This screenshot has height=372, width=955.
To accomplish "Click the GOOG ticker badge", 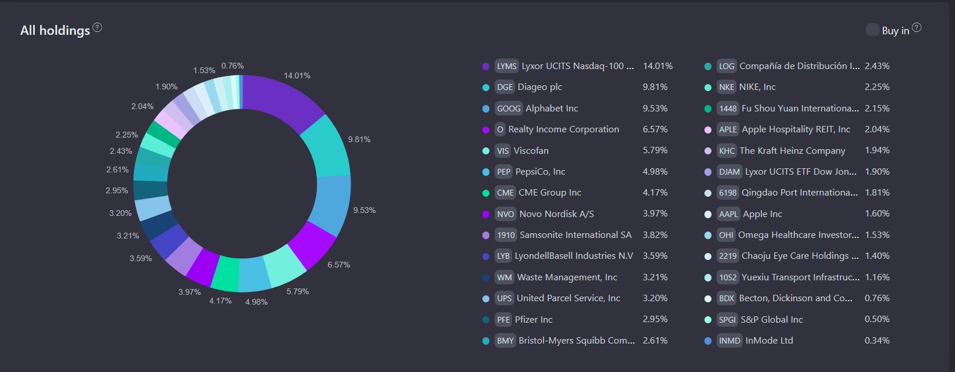I will pyautogui.click(x=509, y=109).
